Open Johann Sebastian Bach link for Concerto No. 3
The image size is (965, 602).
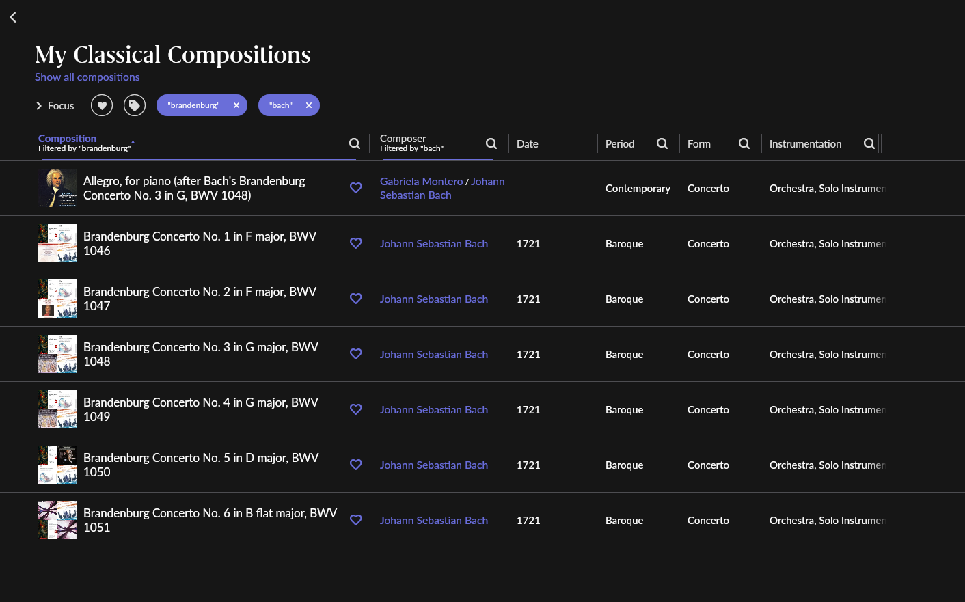(434, 355)
